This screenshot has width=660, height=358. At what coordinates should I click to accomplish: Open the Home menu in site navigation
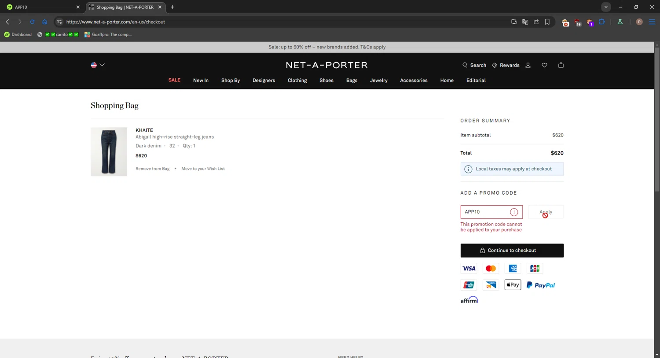click(447, 80)
